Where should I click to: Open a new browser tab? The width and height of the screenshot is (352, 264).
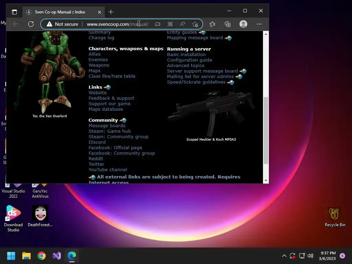point(111,12)
